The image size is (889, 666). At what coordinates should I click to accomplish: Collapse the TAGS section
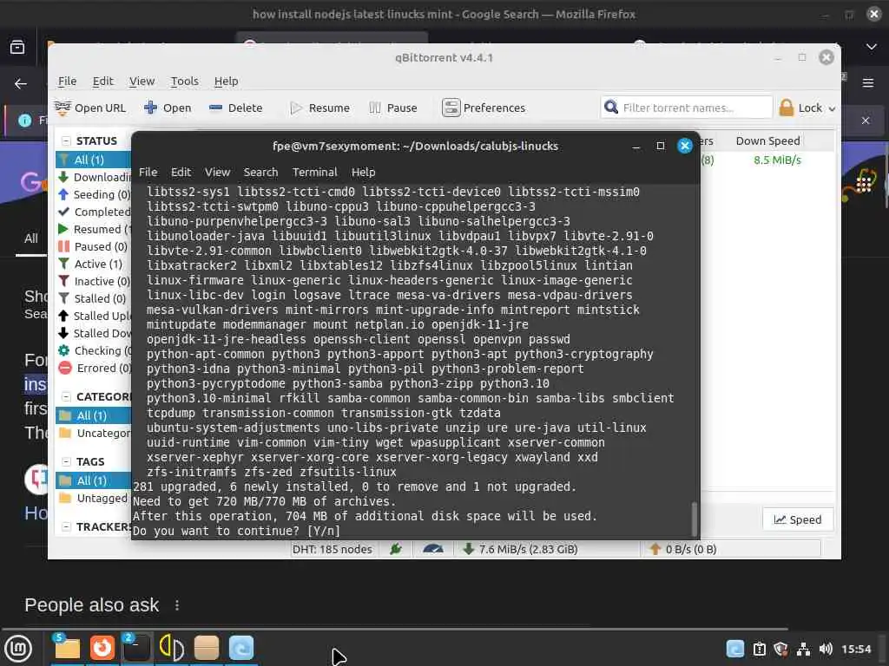[66, 462]
